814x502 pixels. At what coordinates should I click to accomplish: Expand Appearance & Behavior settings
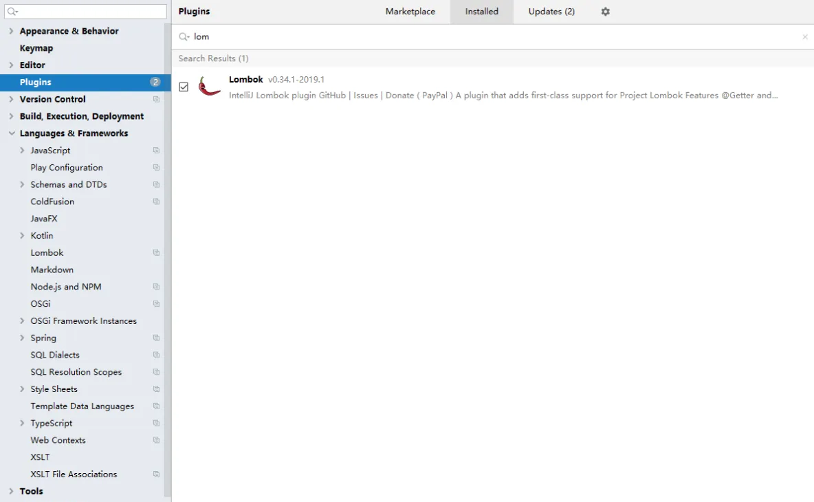click(x=11, y=31)
